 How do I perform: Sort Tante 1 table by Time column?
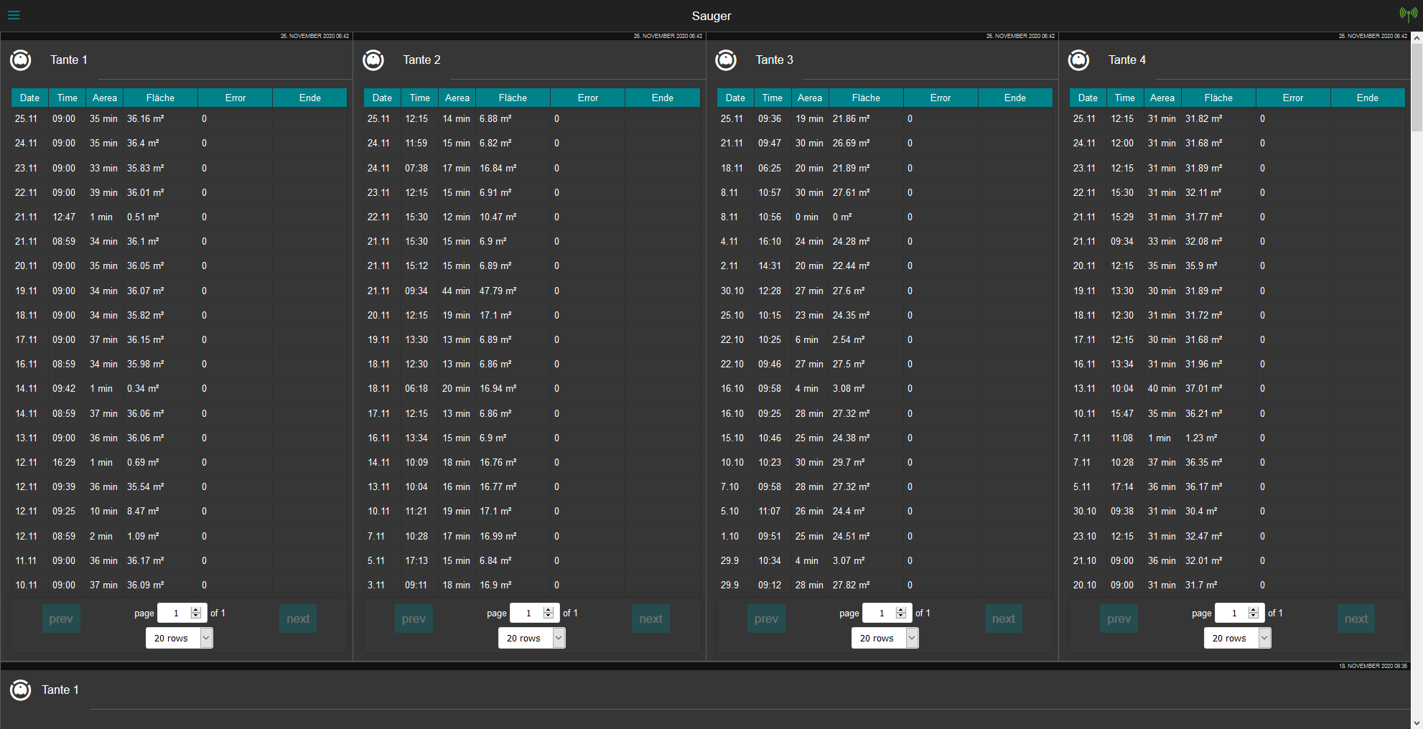pyautogui.click(x=67, y=98)
